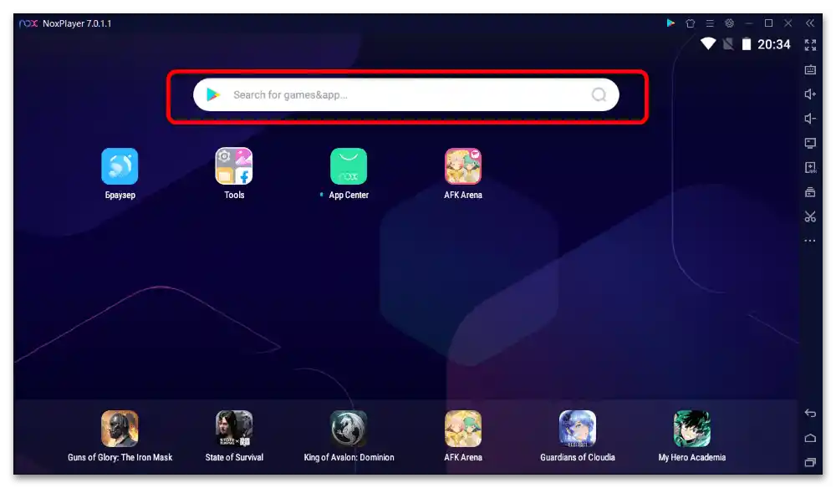The width and height of the screenshot is (836, 488).
Task: Open the stacked-box tool below APK install
Action: (x=810, y=192)
